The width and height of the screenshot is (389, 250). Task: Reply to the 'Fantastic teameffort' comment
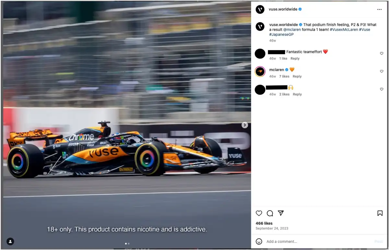pyautogui.click(x=295, y=59)
